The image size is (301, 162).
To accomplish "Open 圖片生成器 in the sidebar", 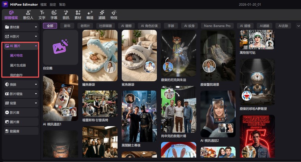I will 18,65.
